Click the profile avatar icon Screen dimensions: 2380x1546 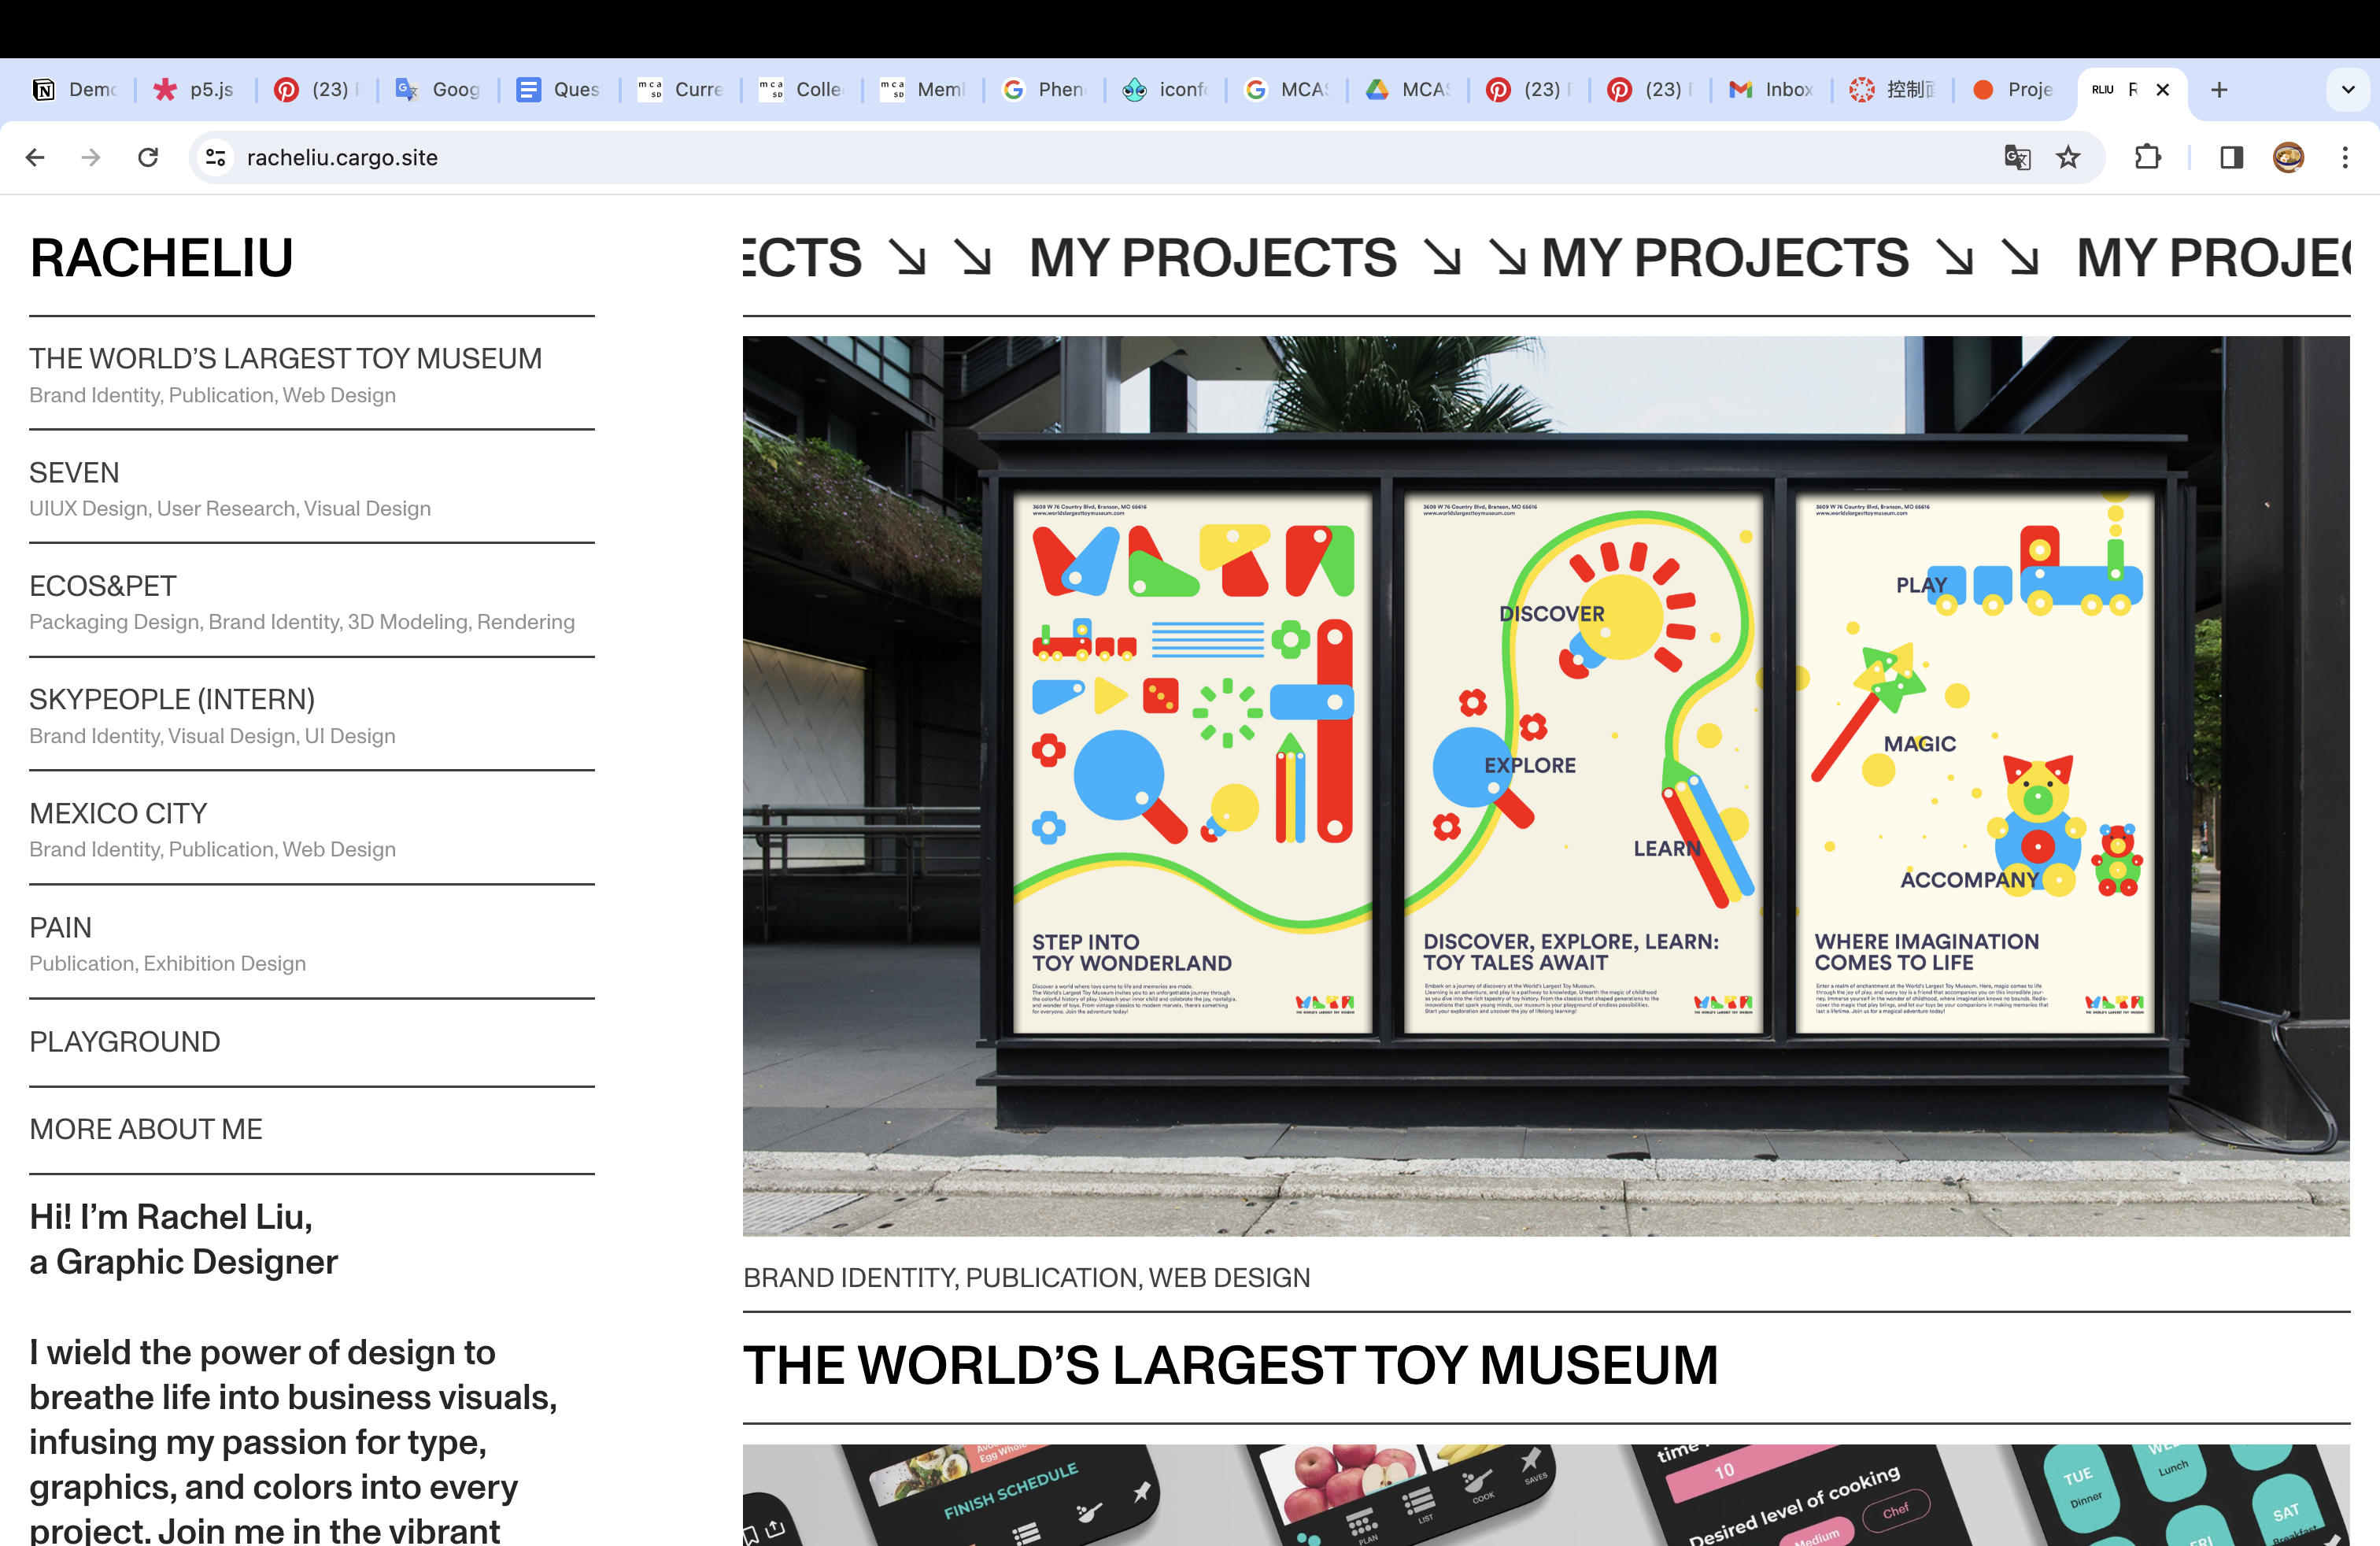(x=2288, y=157)
